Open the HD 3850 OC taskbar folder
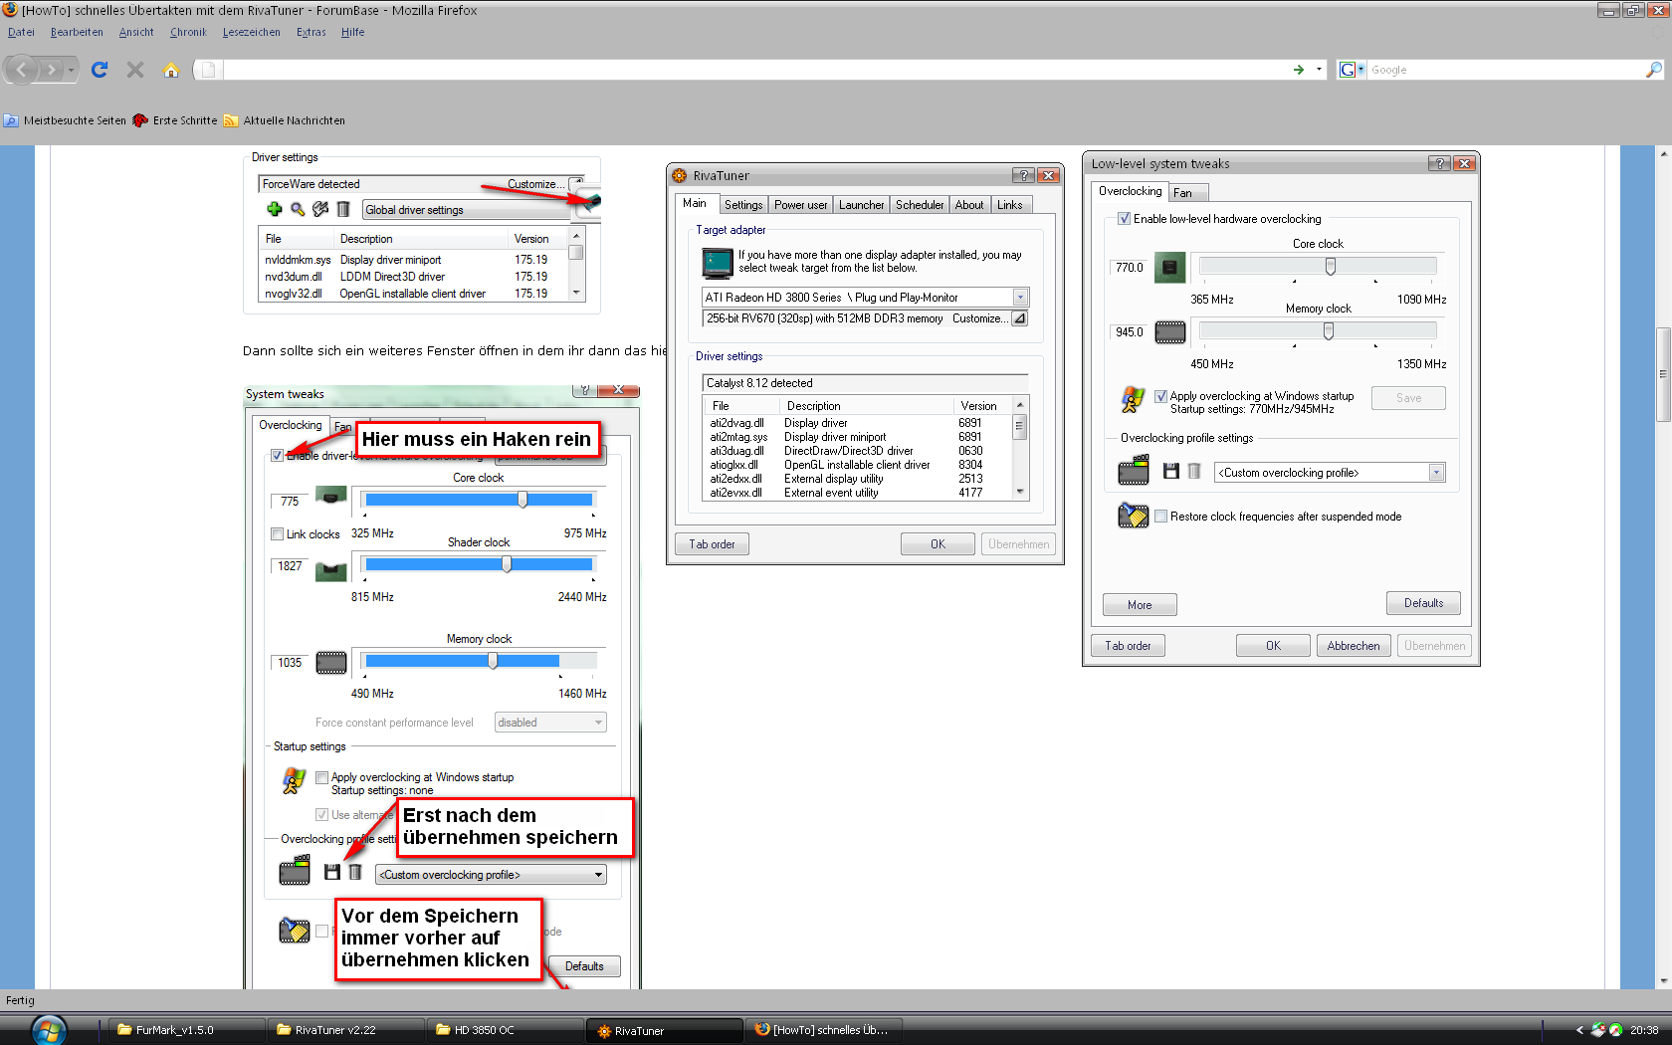 [504, 1030]
